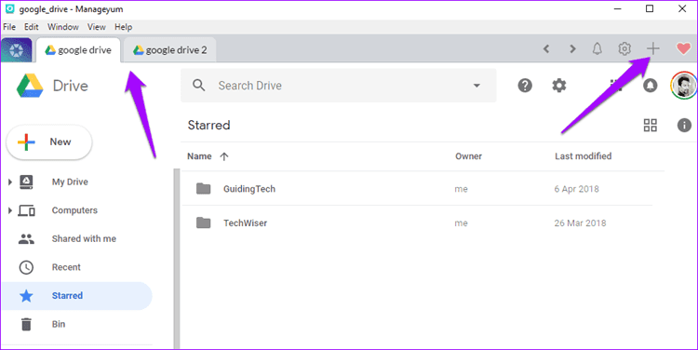698x350 pixels.
Task: Open Manageyum notifications bell
Action: pyautogui.click(x=597, y=48)
